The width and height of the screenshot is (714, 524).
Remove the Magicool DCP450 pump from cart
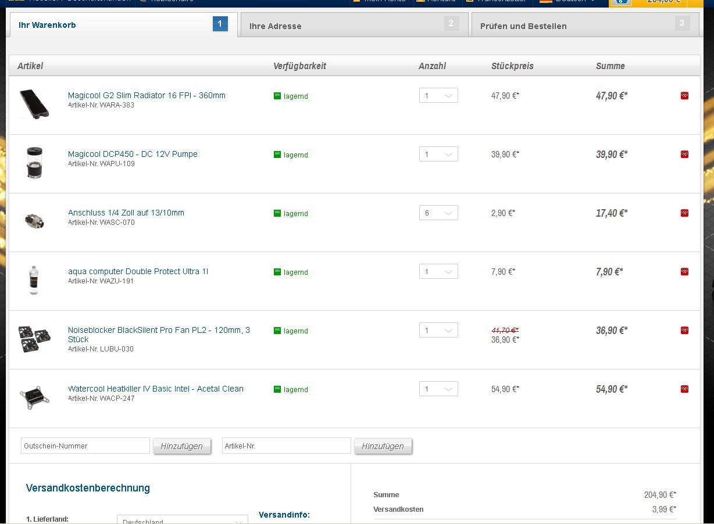point(684,155)
